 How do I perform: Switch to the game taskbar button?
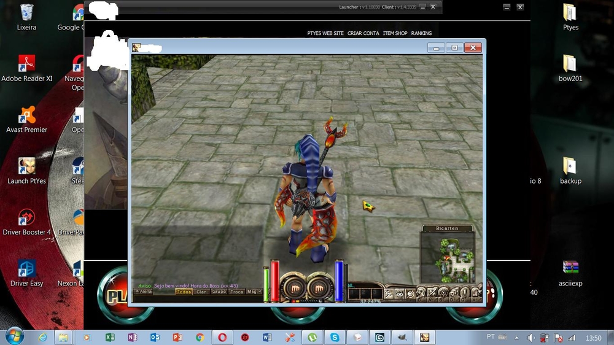tap(424, 337)
